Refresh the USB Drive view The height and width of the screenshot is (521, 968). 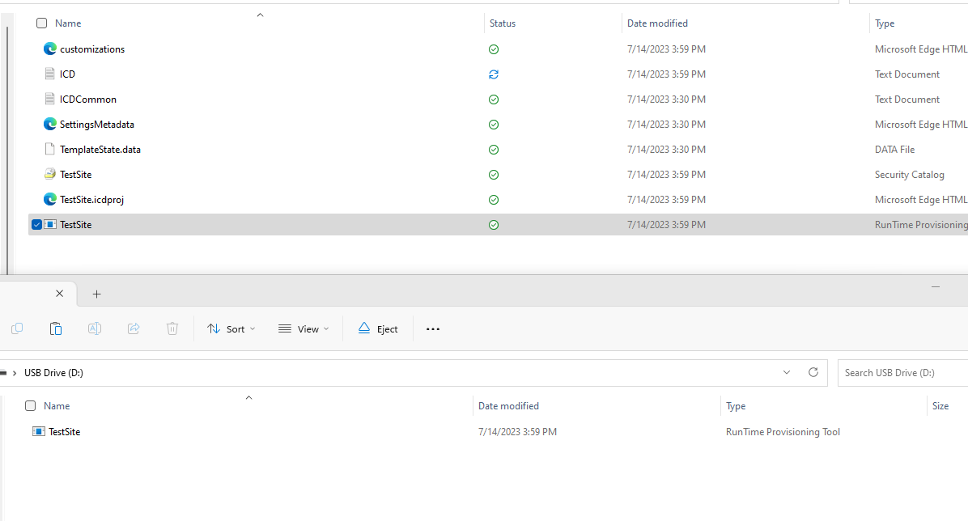[x=813, y=372]
